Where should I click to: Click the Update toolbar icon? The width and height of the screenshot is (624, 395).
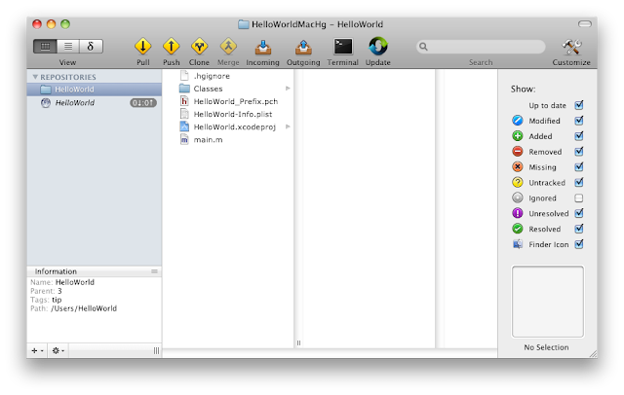coord(377,46)
